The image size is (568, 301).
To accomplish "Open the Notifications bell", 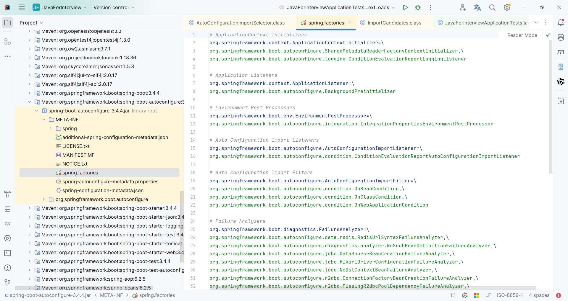I will pyautogui.click(x=561, y=22).
